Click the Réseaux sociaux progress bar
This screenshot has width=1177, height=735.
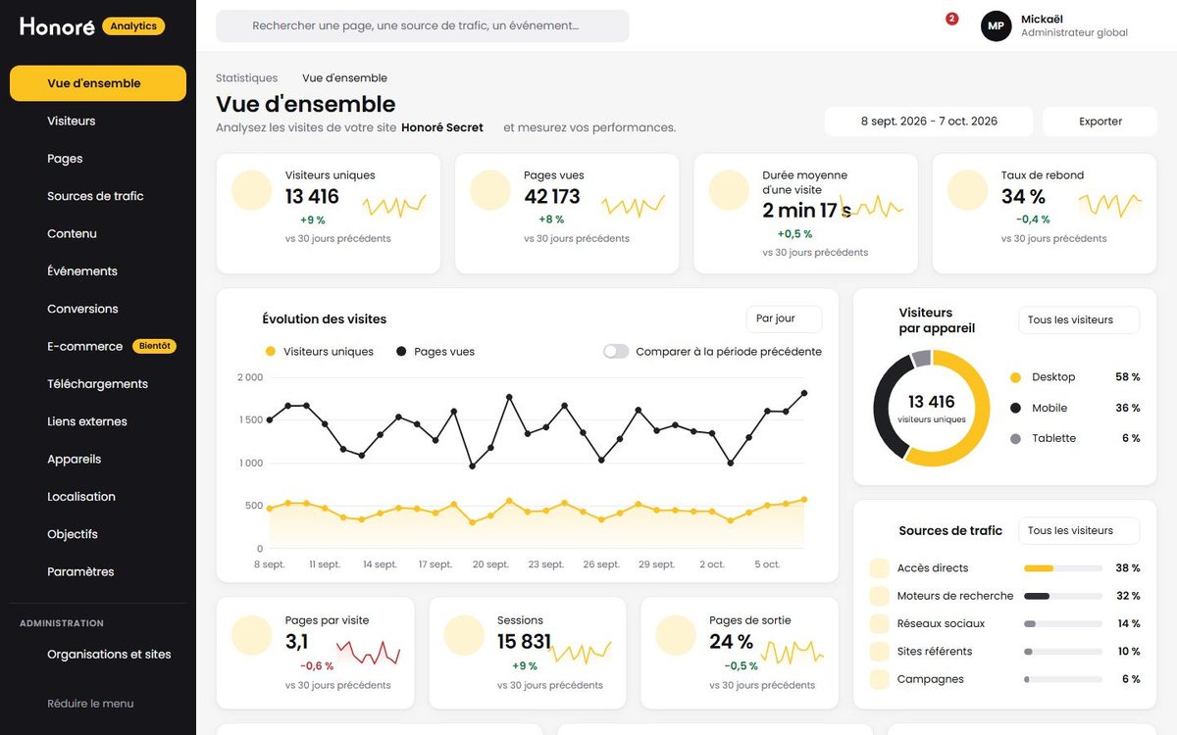pyautogui.click(x=1063, y=623)
